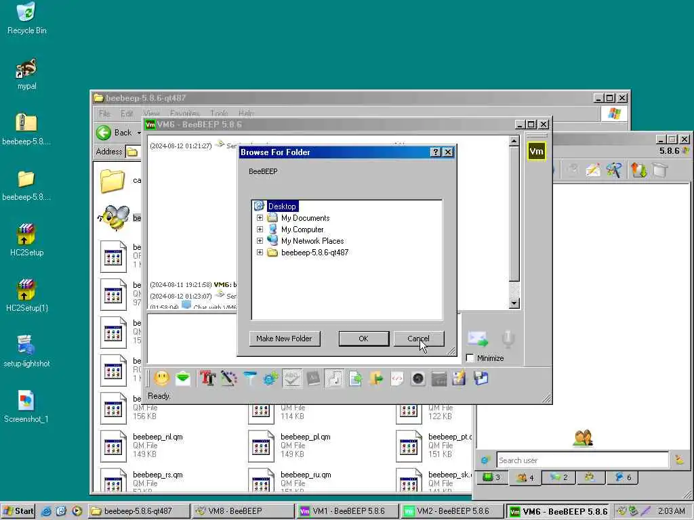Expand the beebeep-5.8.6-qt487 folder node
694x520 pixels.
(260, 253)
